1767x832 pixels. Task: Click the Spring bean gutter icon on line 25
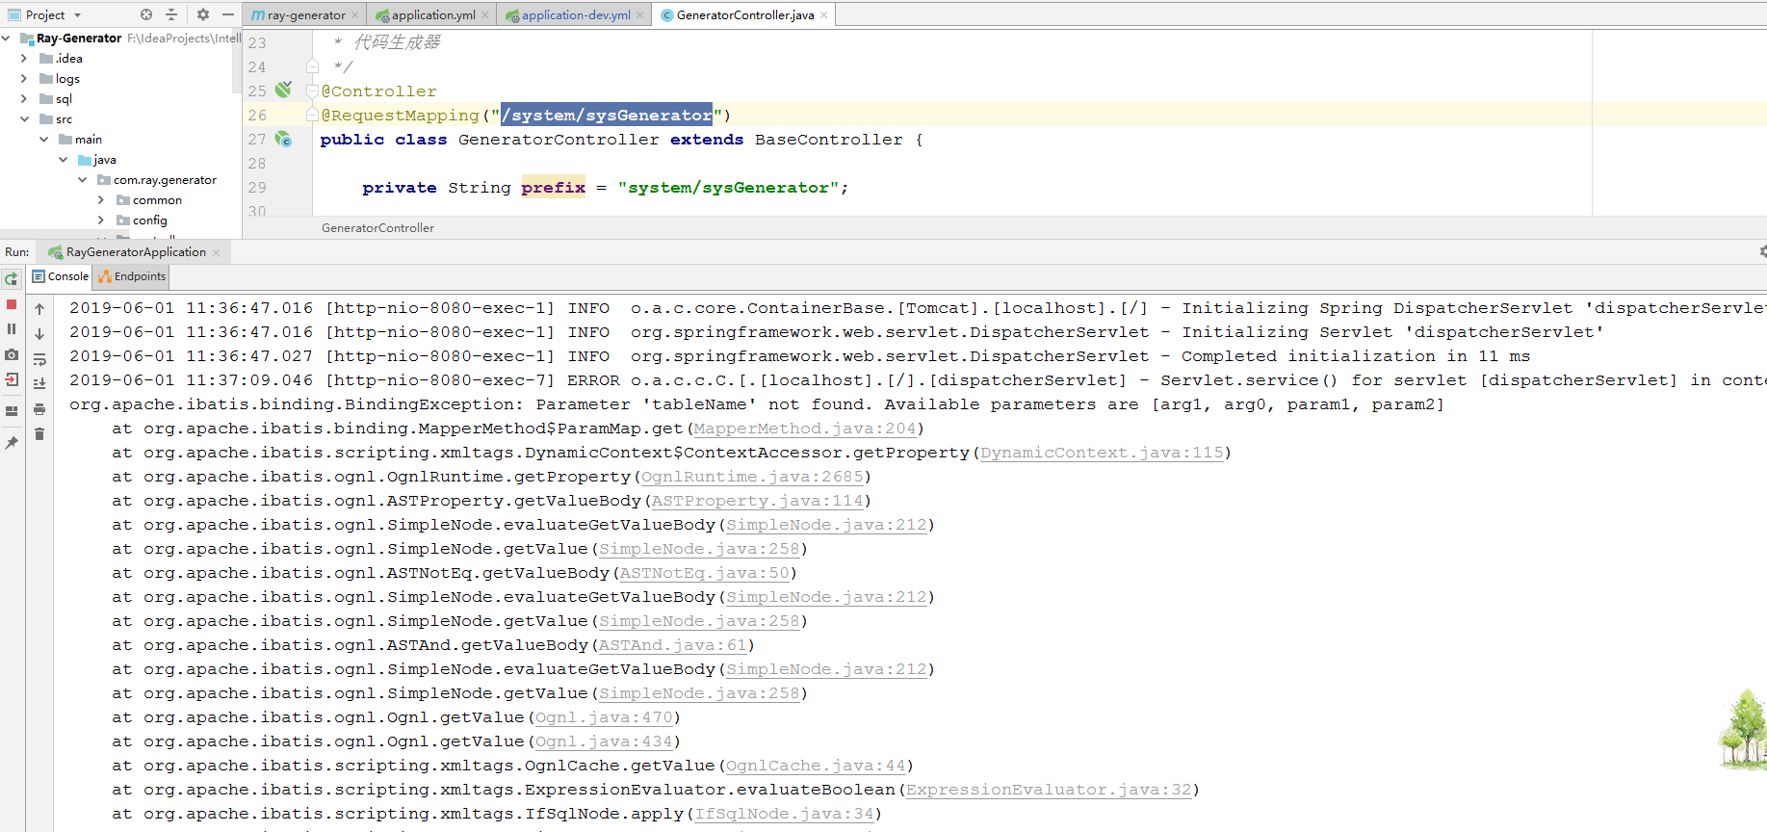pyautogui.click(x=283, y=90)
